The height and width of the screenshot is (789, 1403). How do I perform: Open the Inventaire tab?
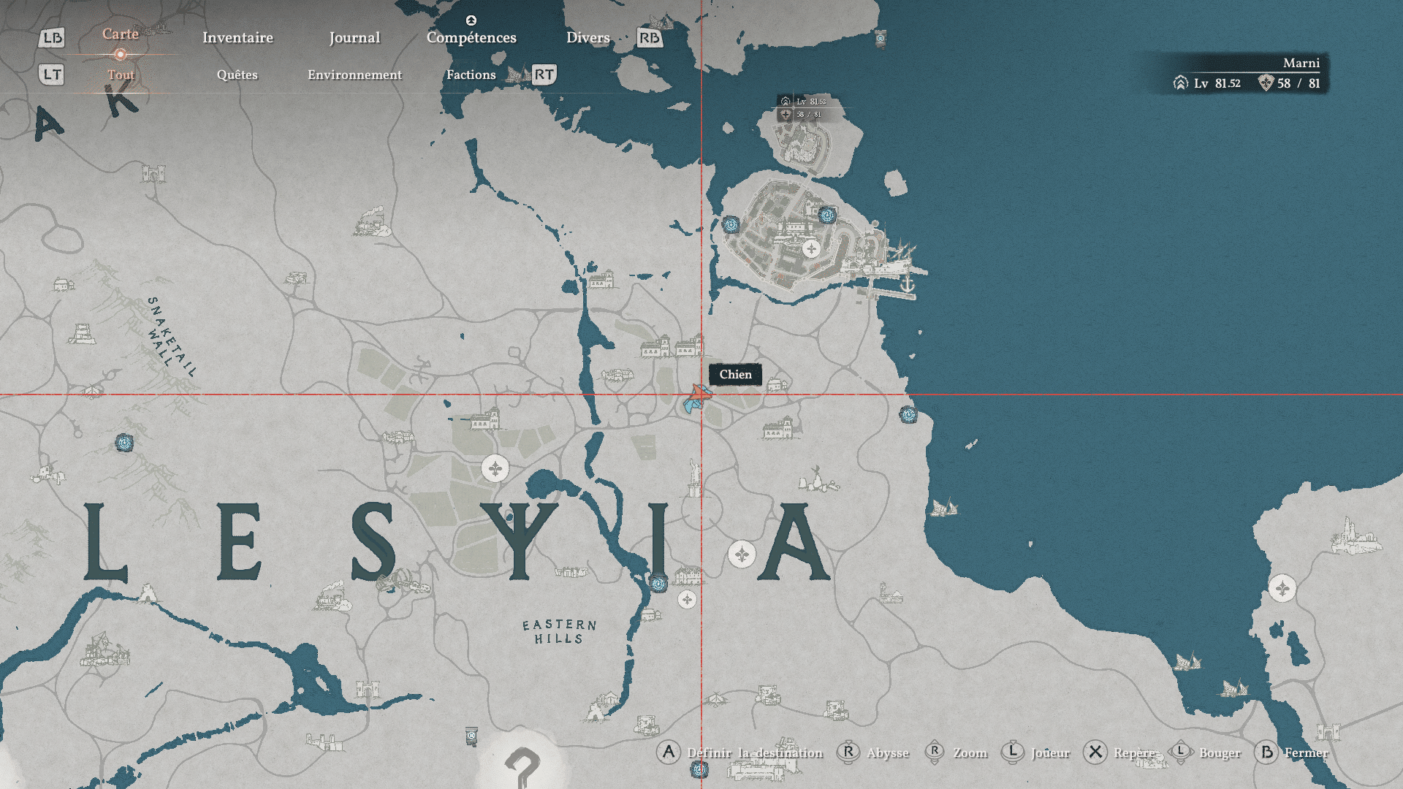pos(237,37)
